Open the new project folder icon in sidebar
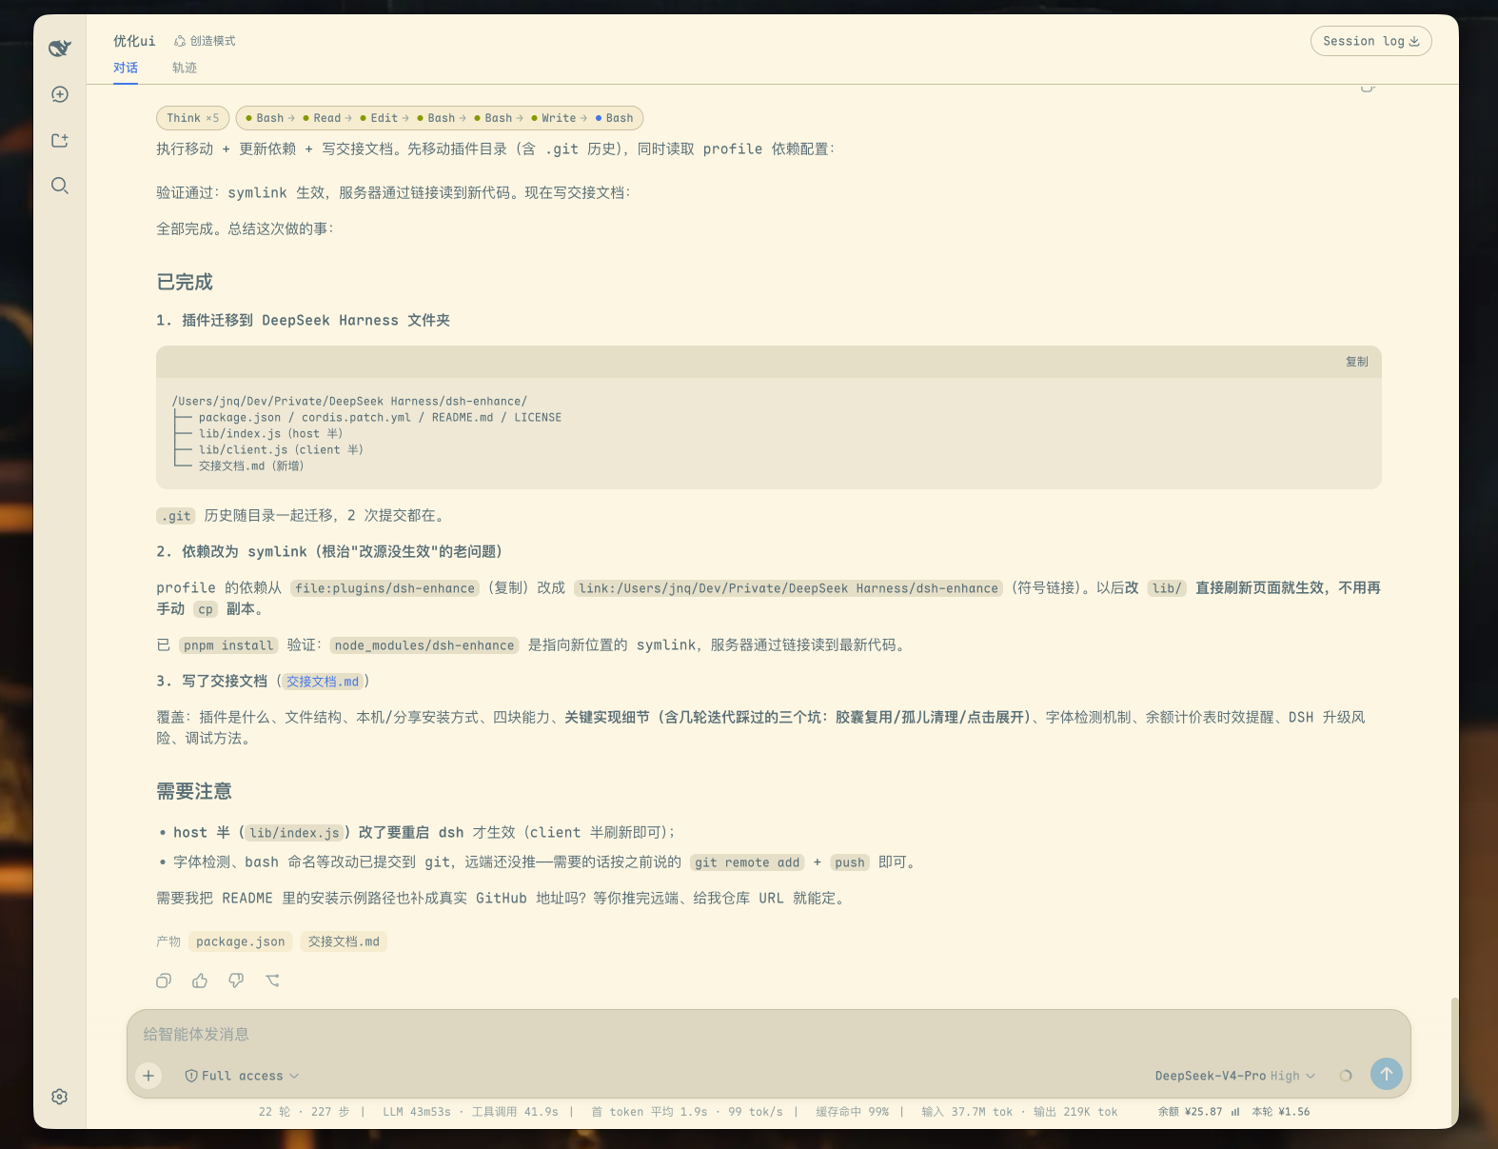This screenshot has height=1149, width=1498. [60, 140]
